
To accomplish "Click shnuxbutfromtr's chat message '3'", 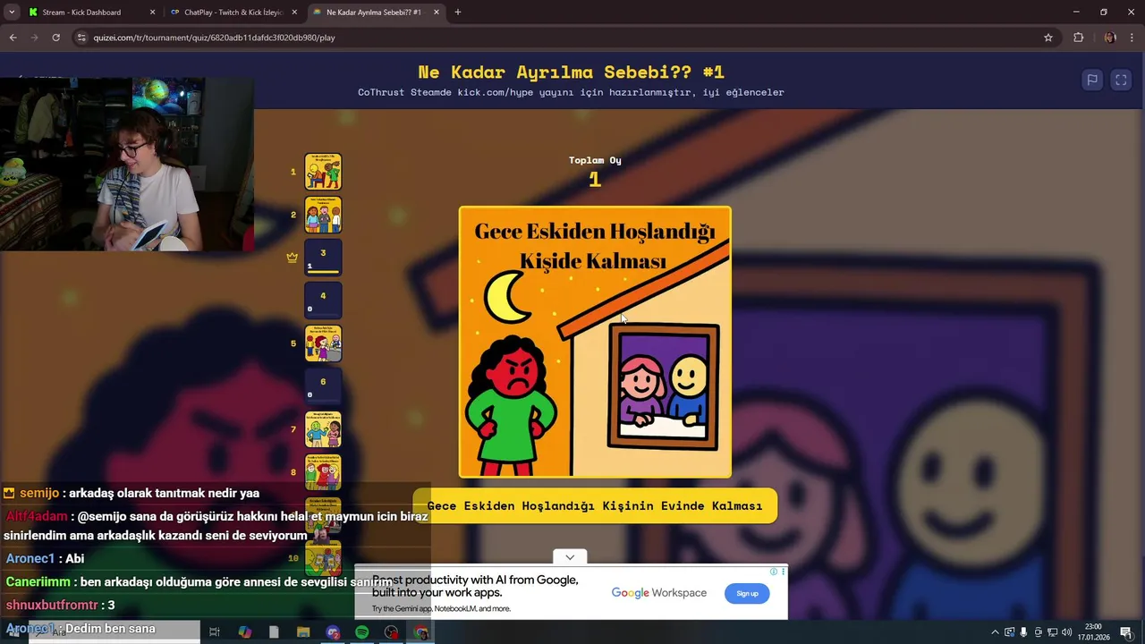I will click(x=61, y=606).
